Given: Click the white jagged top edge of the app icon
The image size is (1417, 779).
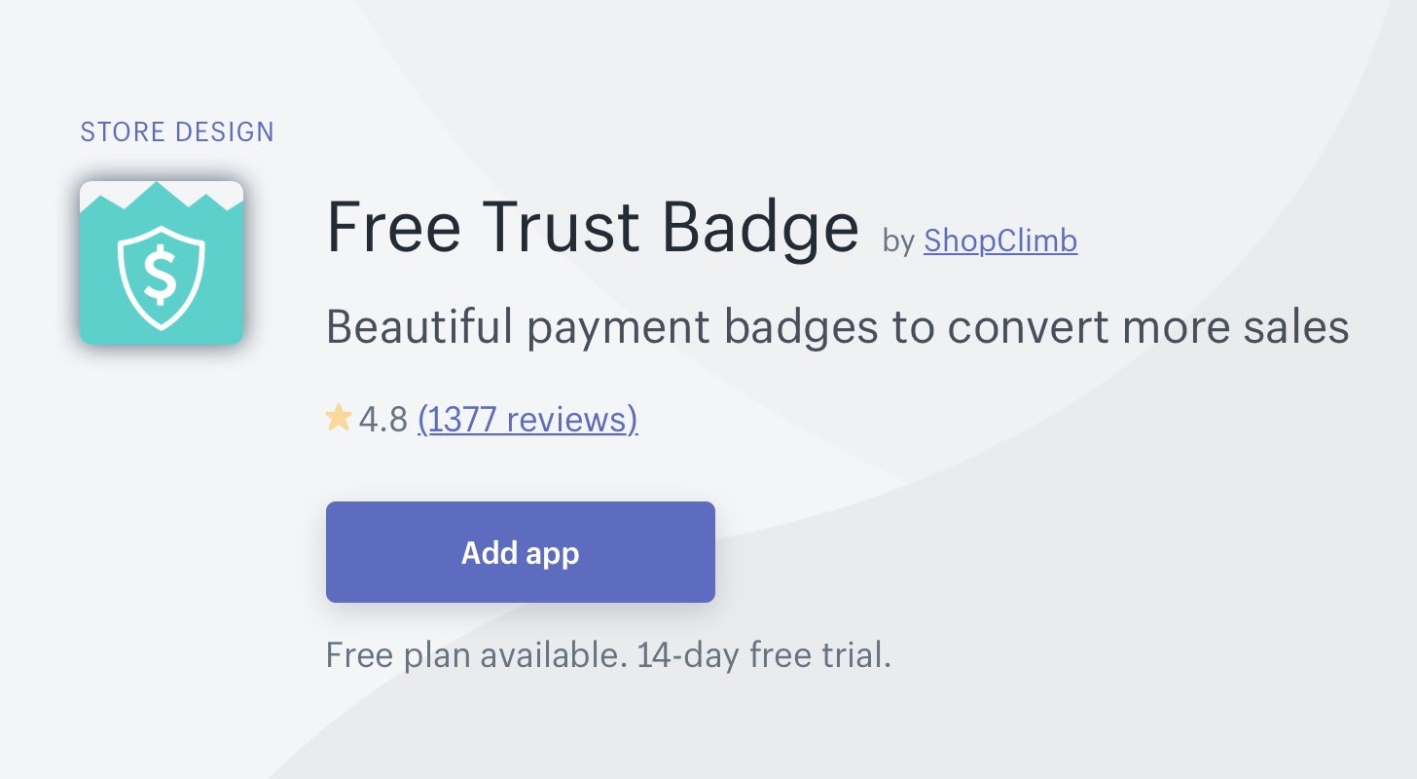Looking at the screenshot, I should click(162, 193).
